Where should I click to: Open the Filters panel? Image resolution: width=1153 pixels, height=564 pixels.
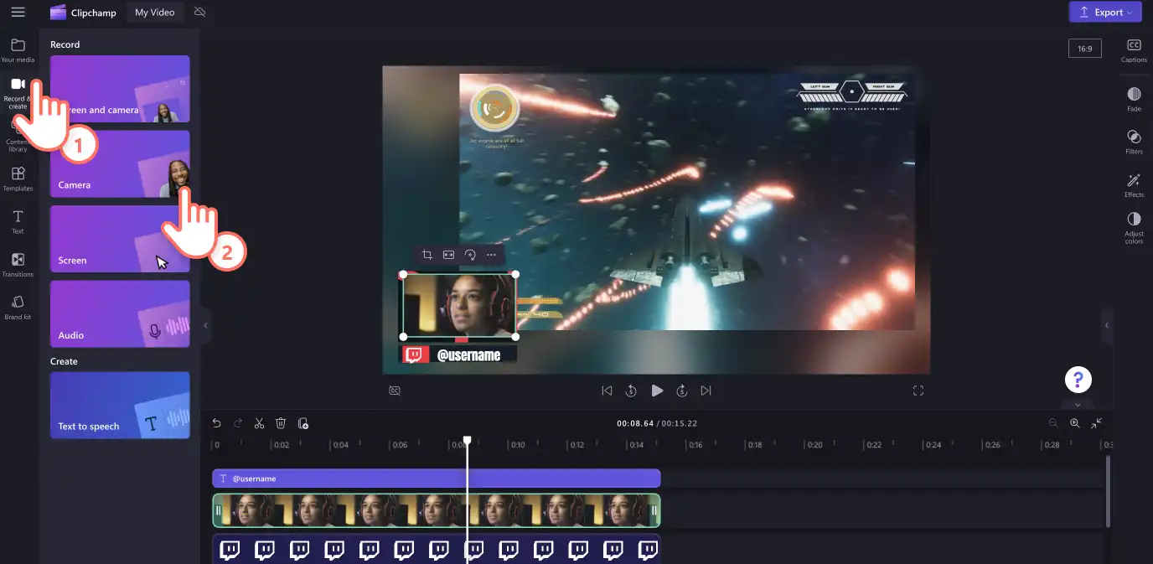[1134, 142]
